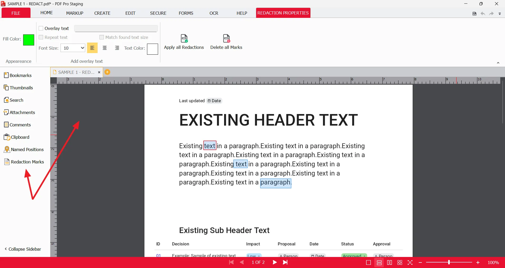Collapse the ribbon with the chevron
The image size is (505, 268).
(x=498, y=63)
